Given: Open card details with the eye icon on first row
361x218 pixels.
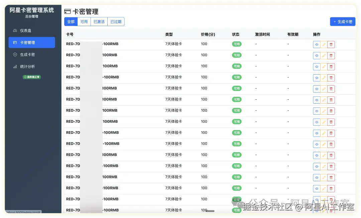Looking at the screenshot, I should click(317, 44).
